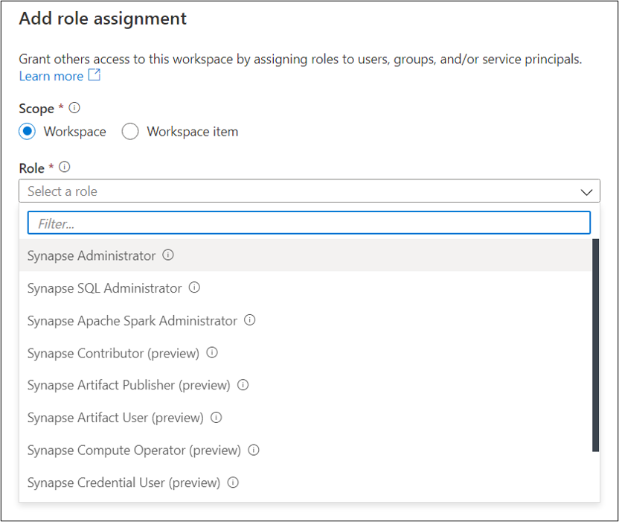The image size is (619, 522).
Task: Click info icon beside Synapse Administrator
Action: point(168,255)
